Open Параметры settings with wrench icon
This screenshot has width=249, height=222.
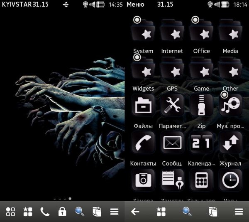coord(172,105)
